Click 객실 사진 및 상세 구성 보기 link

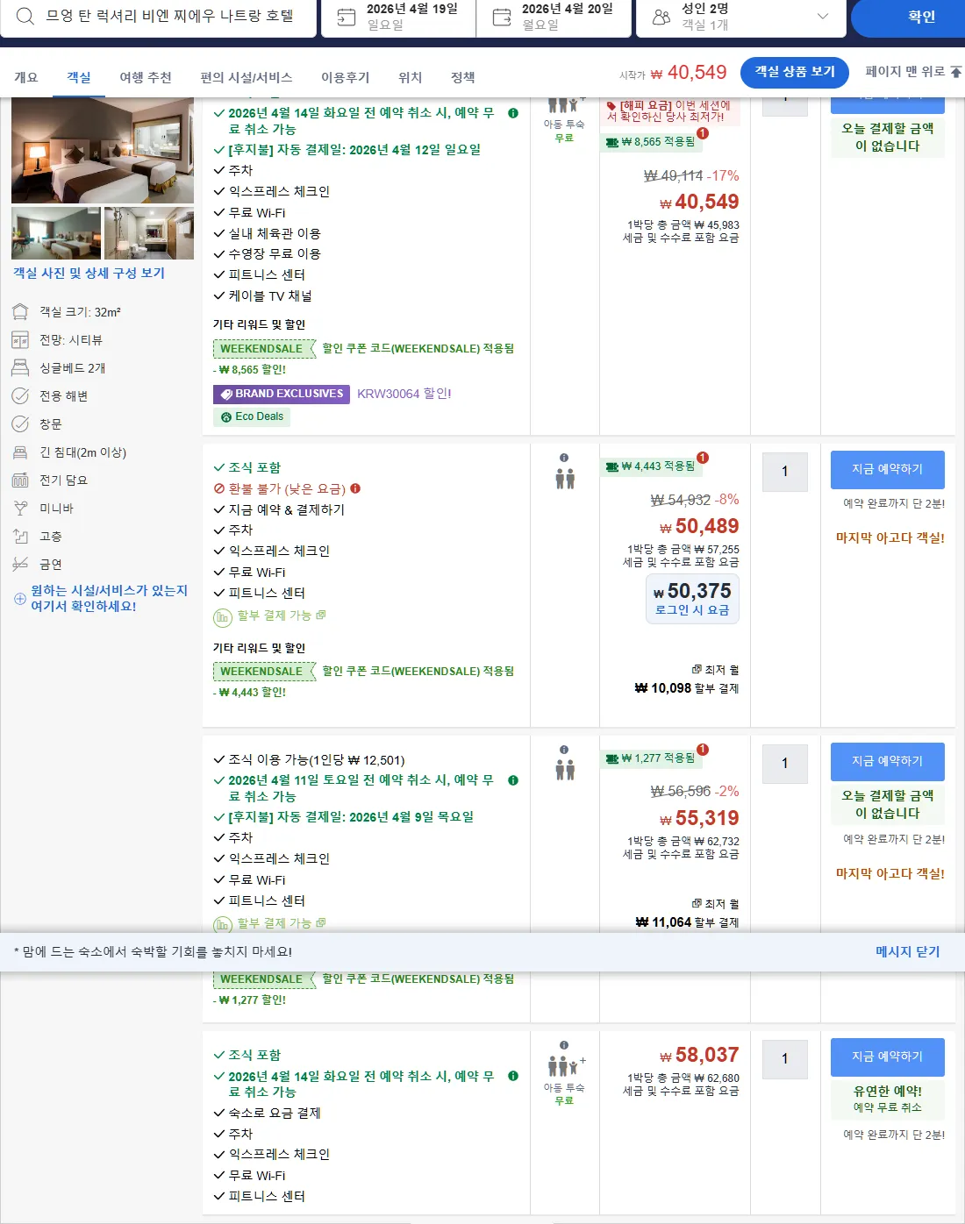[x=89, y=273]
